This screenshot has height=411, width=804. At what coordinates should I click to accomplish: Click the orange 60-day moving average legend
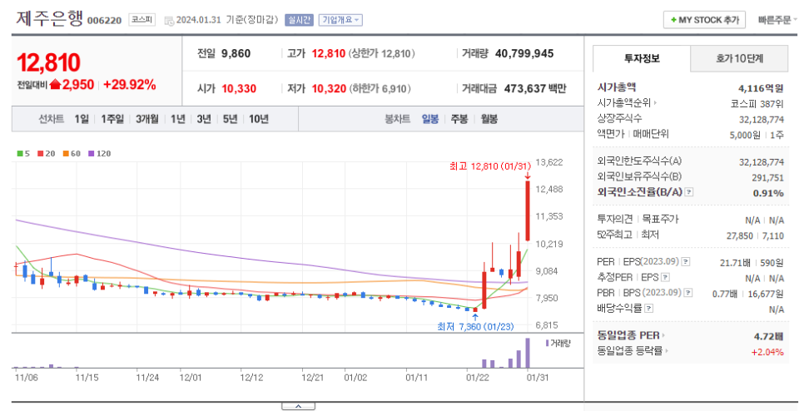click(72, 153)
